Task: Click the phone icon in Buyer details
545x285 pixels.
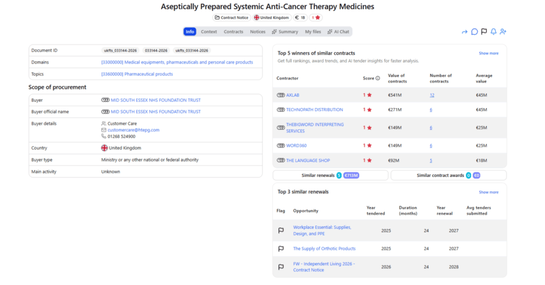Action: (x=104, y=137)
